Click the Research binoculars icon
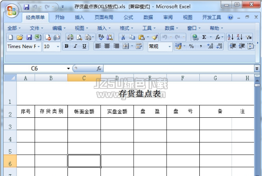The image size is (262, 176). [110, 37]
